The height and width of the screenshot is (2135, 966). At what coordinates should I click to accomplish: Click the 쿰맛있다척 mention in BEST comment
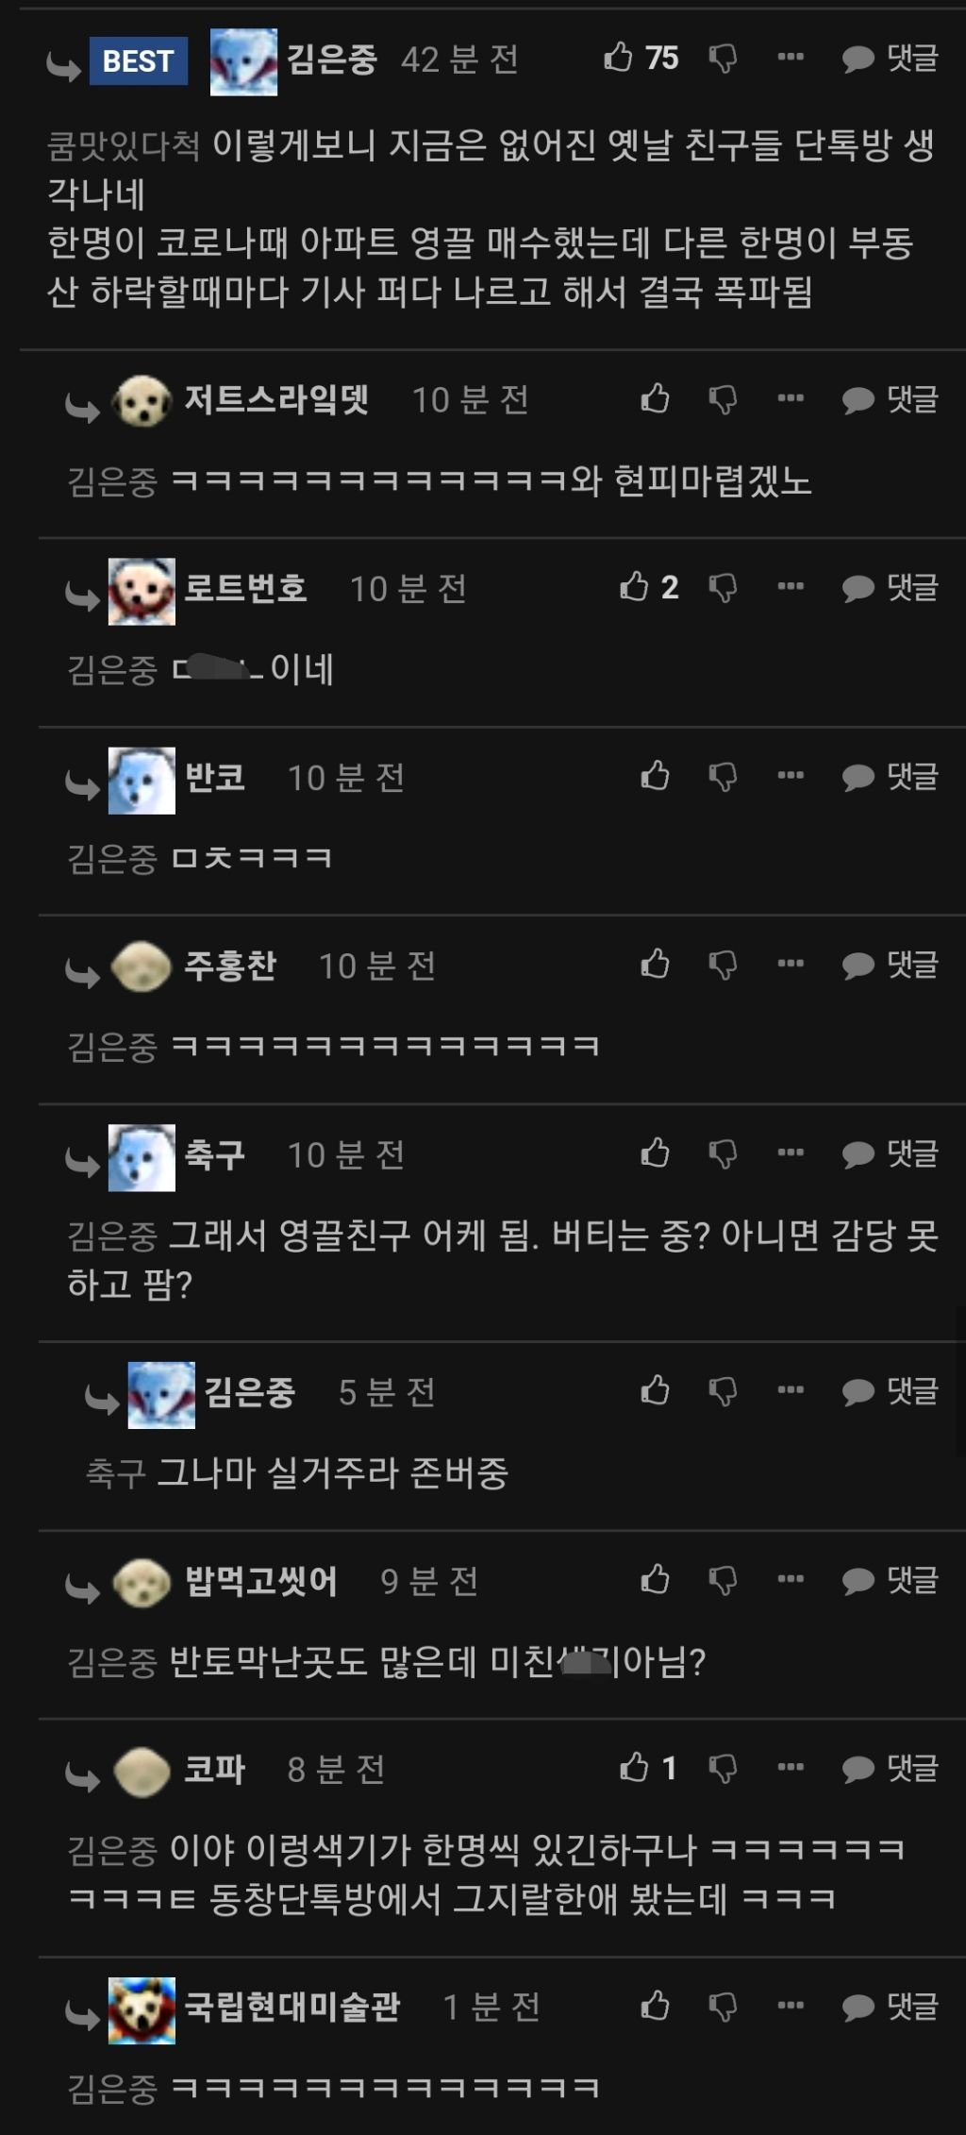[x=124, y=145]
